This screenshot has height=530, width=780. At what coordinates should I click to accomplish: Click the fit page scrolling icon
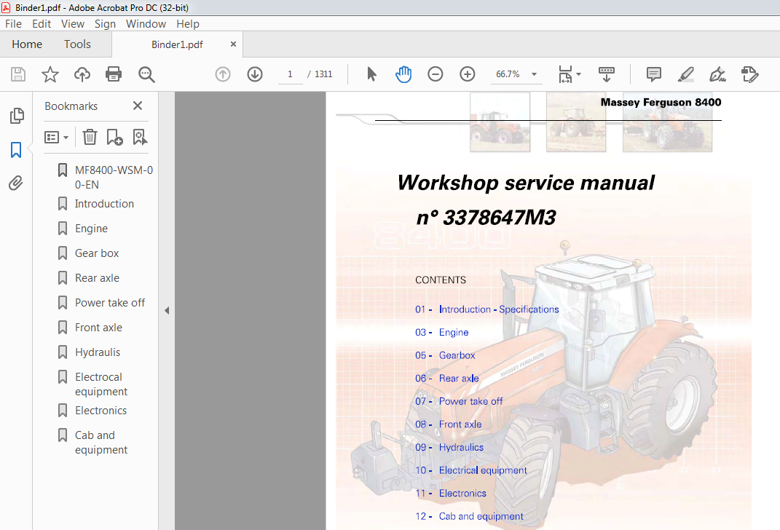pos(565,74)
